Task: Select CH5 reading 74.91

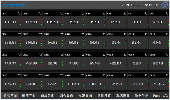Action: [x=94, y=22]
